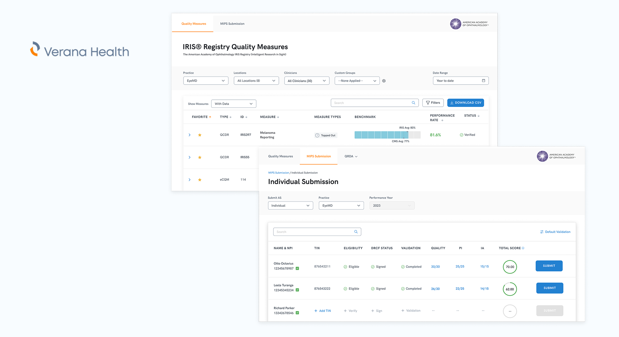Screen dimensions: 619x337
Task: Toggle checkbox beside Richard Parker NPI
Action: [x=297, y=313]
